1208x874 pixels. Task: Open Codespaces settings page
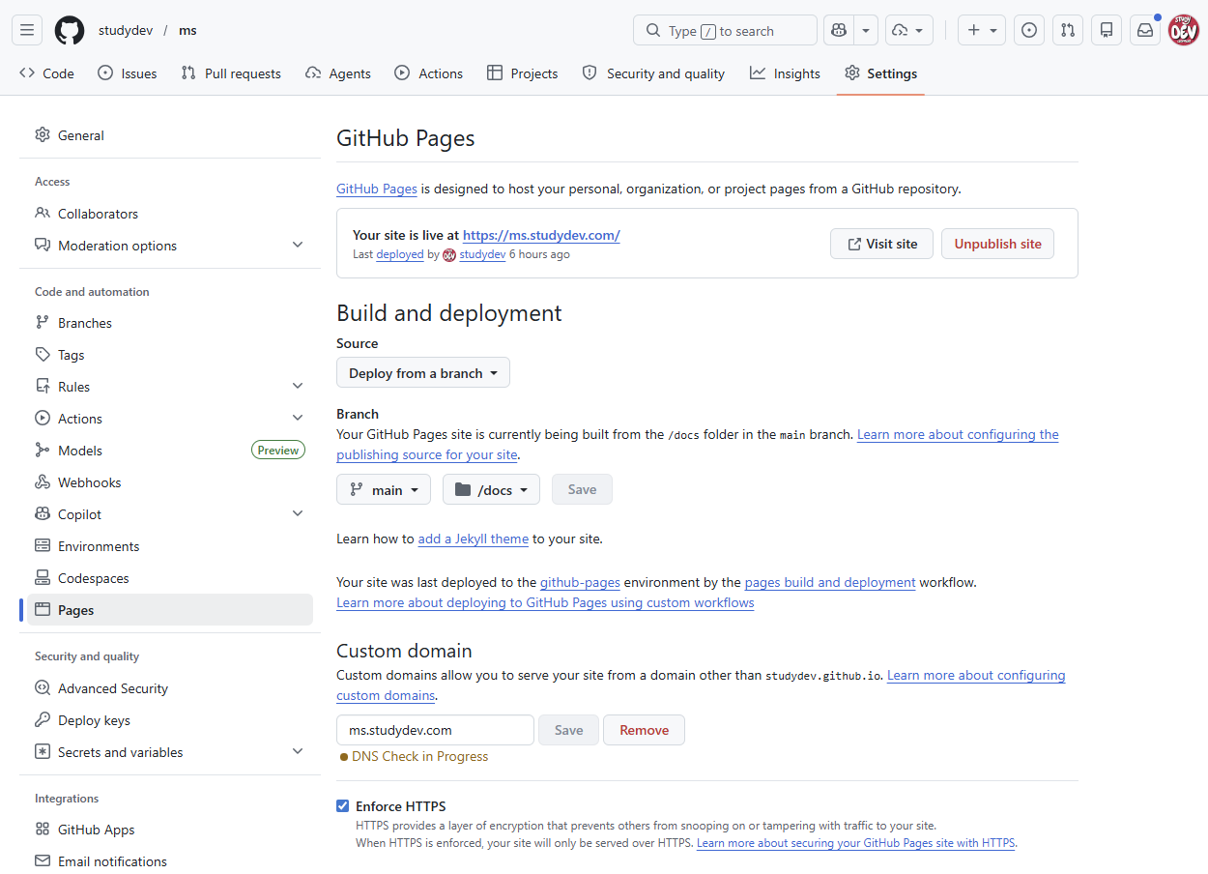(170, 578)
